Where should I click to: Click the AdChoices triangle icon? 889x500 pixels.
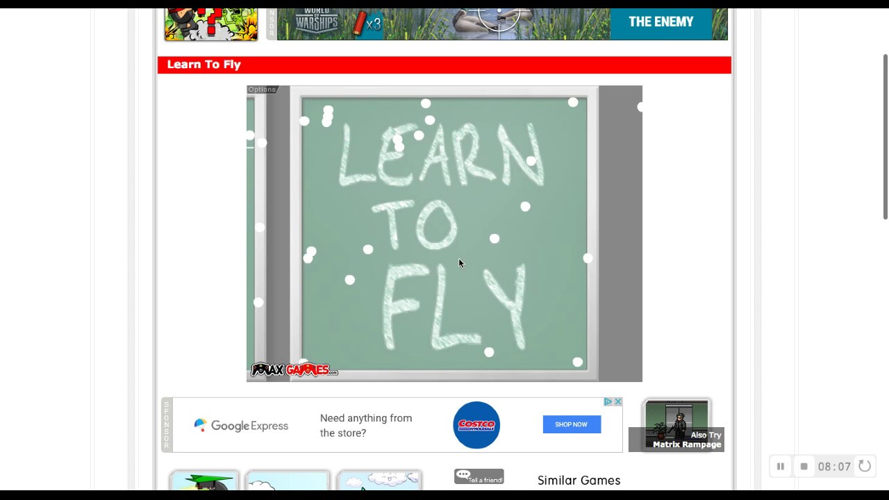608,402
